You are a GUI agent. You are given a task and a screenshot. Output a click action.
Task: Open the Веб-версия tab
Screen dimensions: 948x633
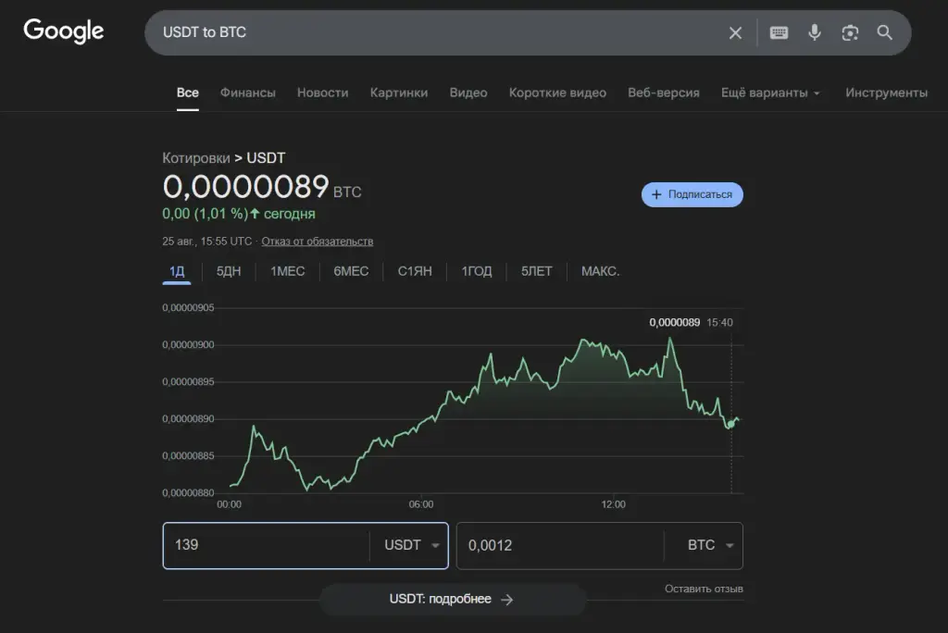click(664, 93)
